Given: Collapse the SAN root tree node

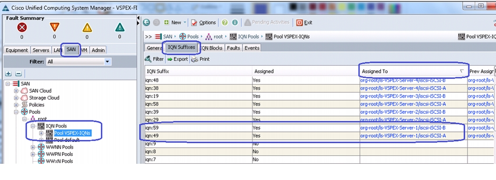Looking at the screenshot, I should 8,84.
